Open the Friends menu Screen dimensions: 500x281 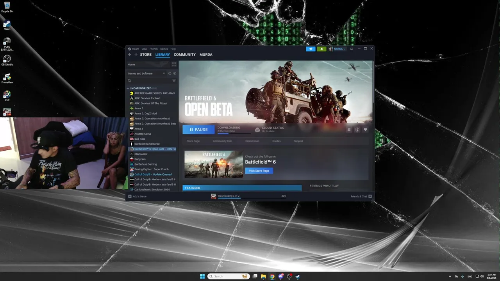pos(154,49)
